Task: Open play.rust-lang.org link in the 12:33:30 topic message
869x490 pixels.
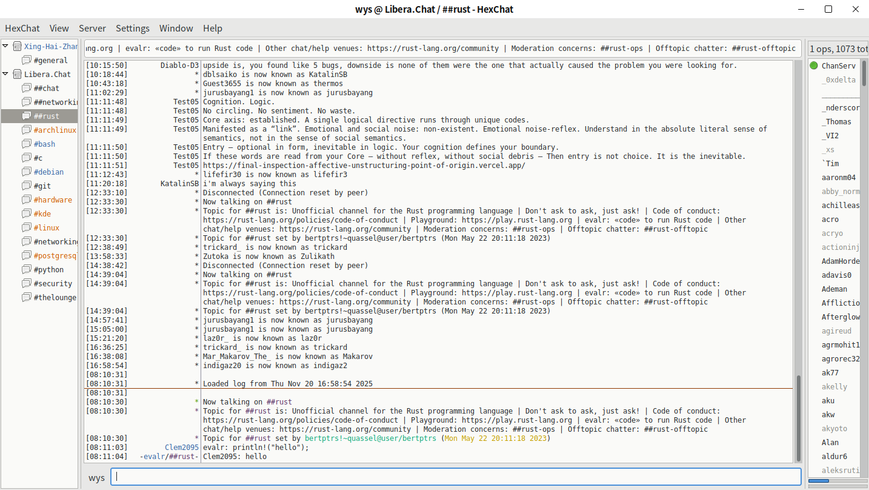Action: pyautogui.click(x=517, y=220)
